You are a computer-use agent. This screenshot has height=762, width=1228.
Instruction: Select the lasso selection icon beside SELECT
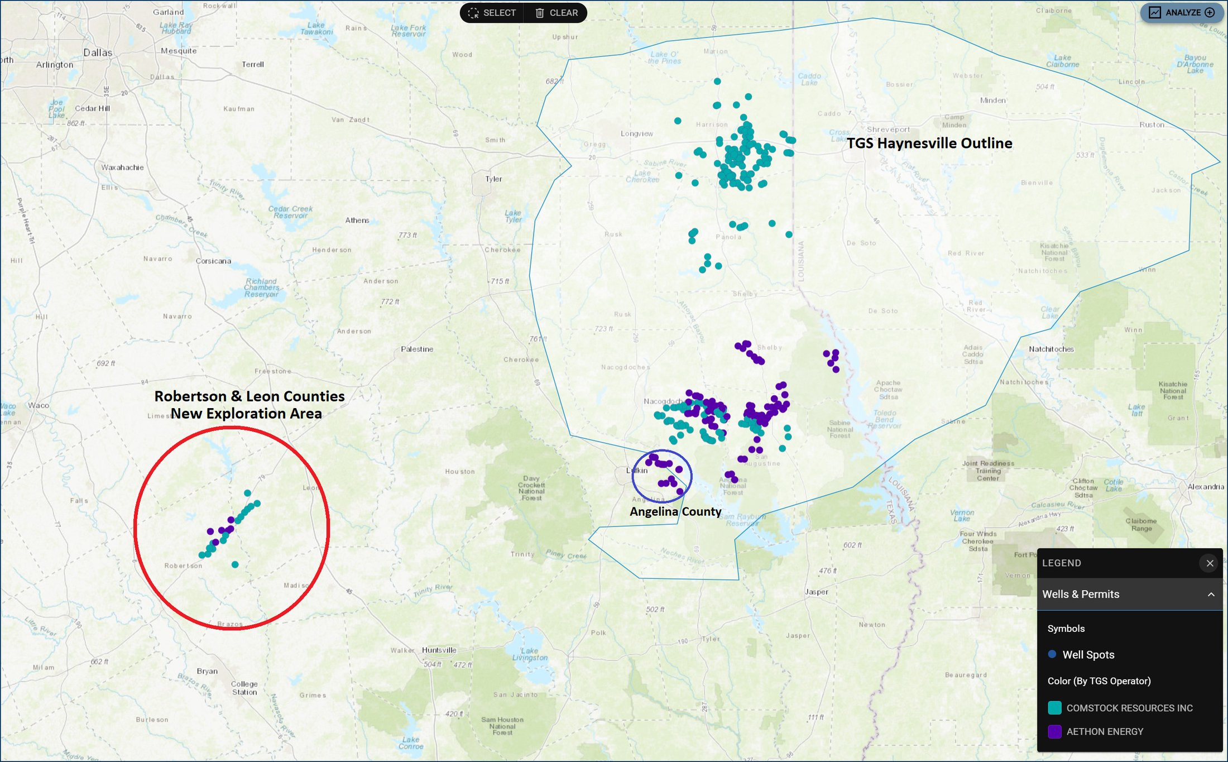pyautogui.click(x=474, y=13)
